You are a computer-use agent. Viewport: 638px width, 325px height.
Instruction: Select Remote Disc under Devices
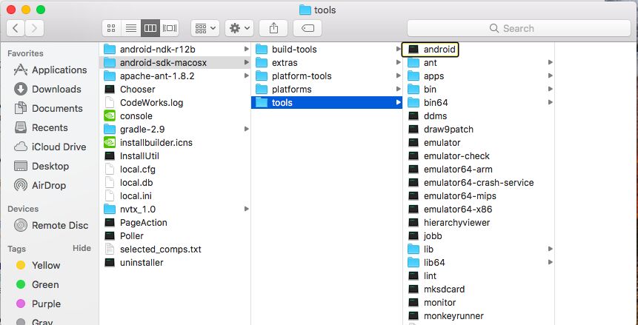point(51,225)
